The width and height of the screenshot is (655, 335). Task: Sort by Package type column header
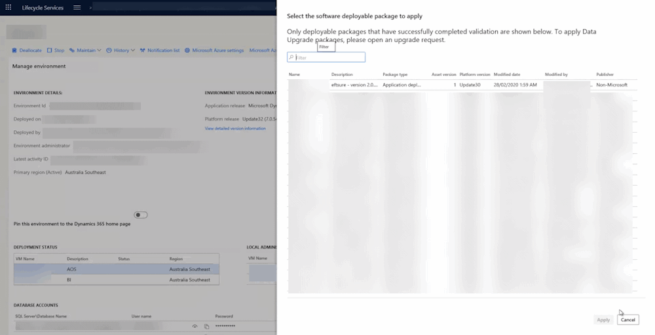coord(395,74)
